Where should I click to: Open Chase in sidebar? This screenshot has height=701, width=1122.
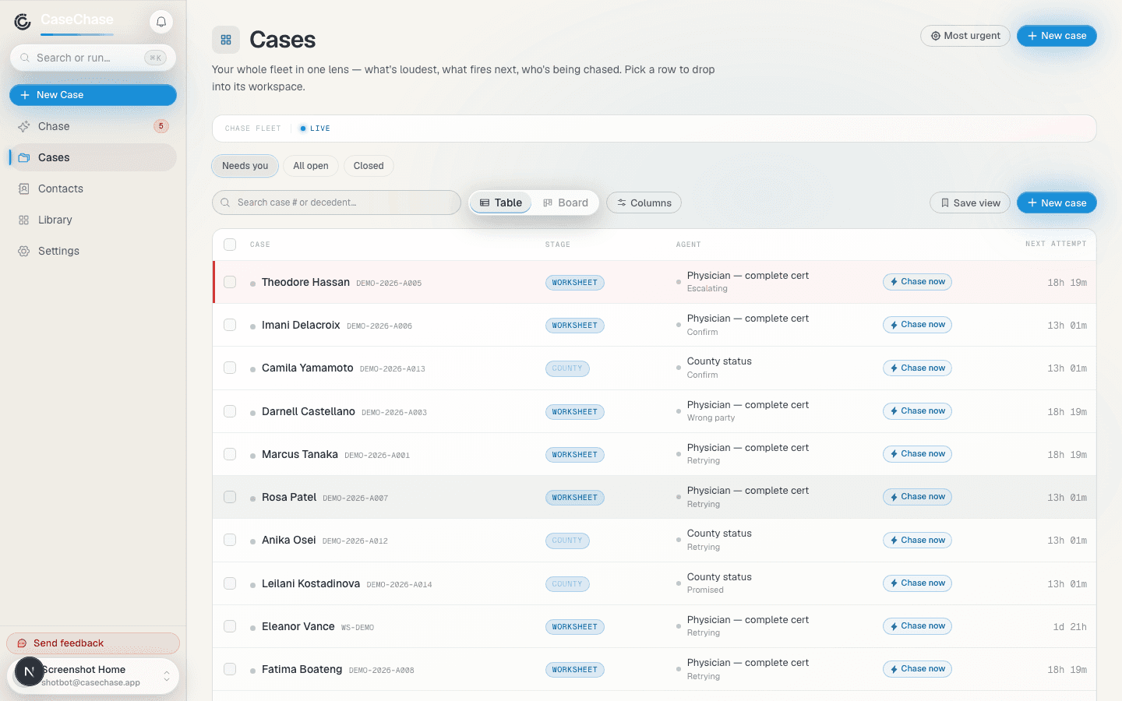(93, 126)
